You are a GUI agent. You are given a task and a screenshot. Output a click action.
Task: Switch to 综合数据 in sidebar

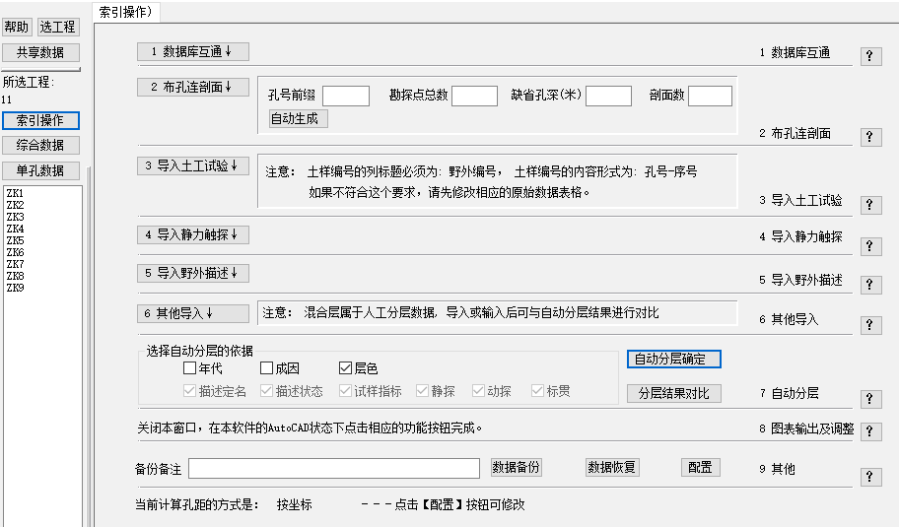[x=40, y=145]
